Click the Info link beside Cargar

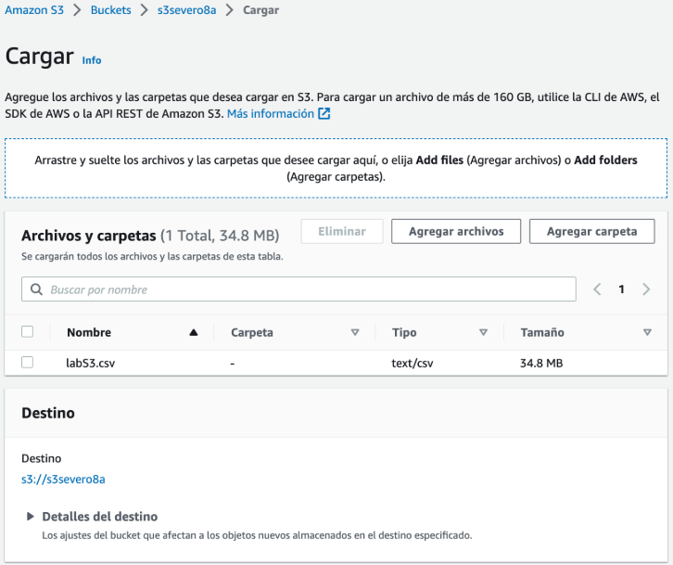(x=92, y=60)
